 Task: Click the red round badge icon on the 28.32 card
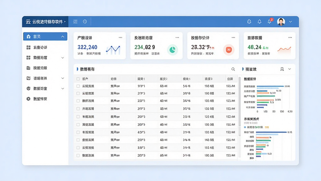click(229, 50)
